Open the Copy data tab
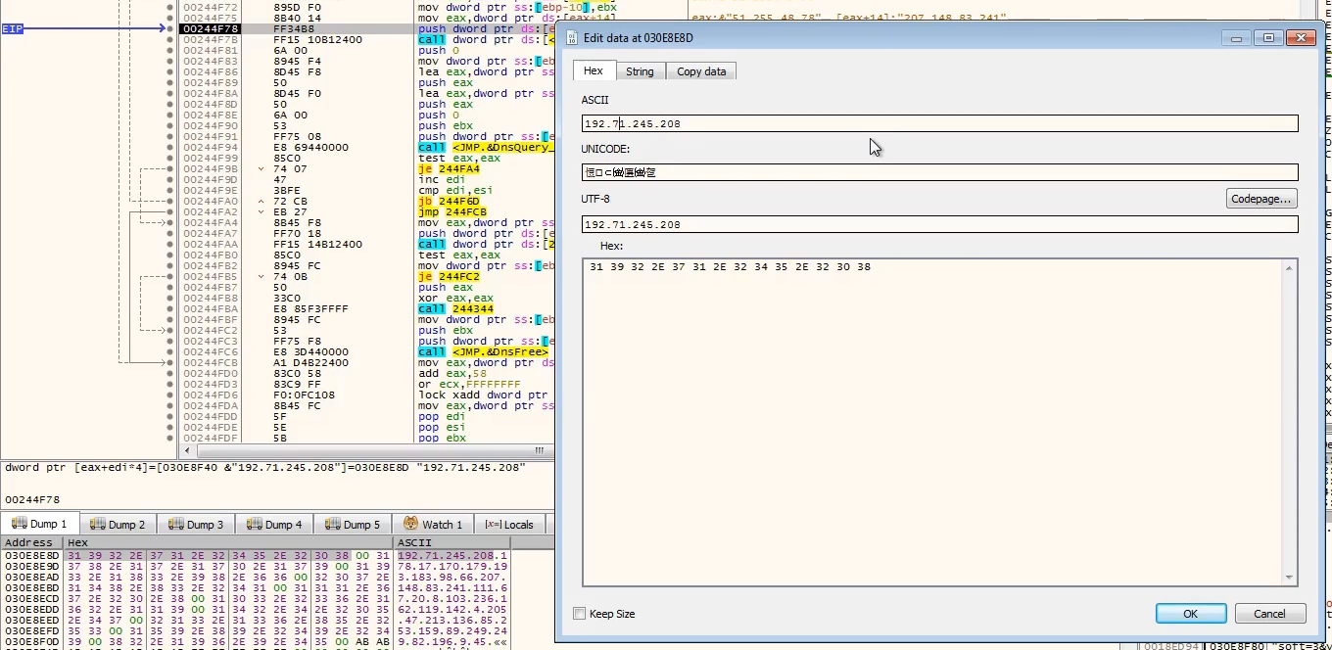 [701, 71]
